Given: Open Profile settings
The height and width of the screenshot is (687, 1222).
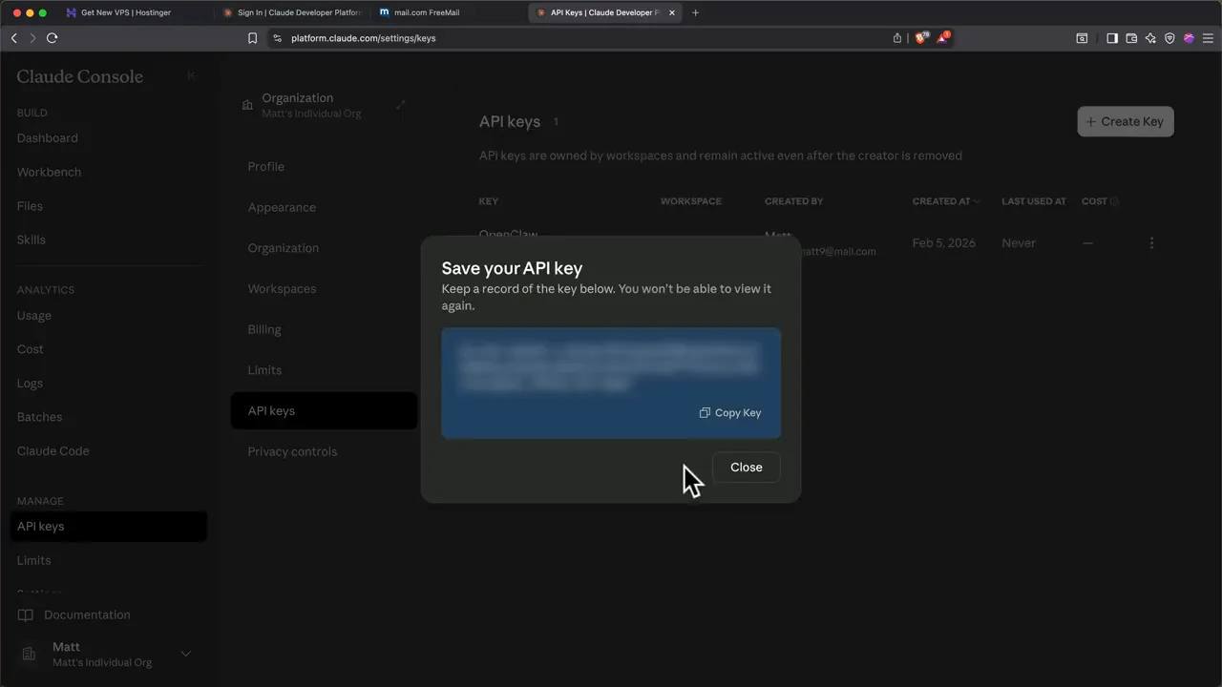Looking at the screenshot, I should 266,167.
